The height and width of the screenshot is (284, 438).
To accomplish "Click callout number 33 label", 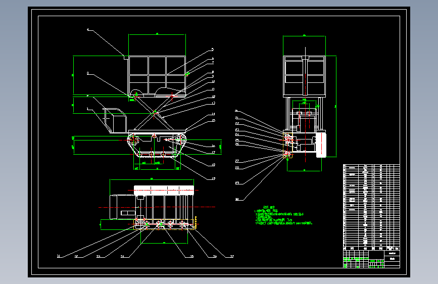I will 99,256.
